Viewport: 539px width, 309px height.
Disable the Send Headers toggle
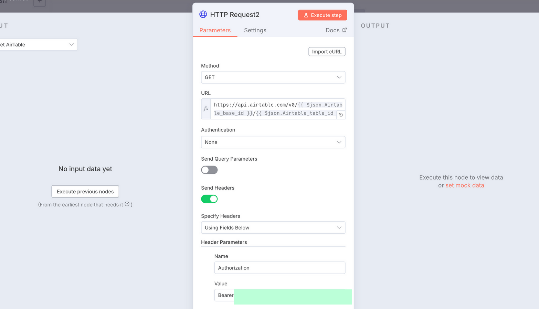[x=209, y=199]
